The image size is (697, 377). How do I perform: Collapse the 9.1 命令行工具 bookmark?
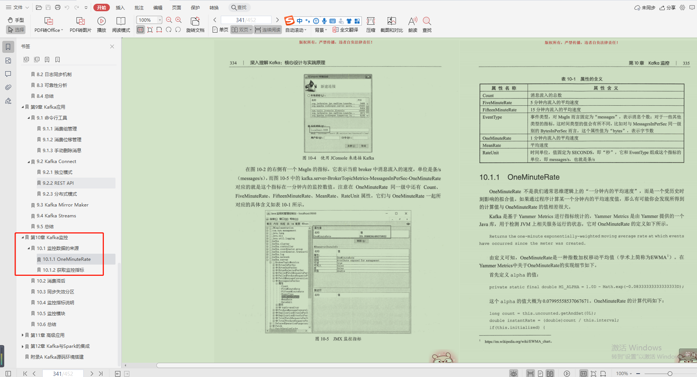tap(28, 118)
